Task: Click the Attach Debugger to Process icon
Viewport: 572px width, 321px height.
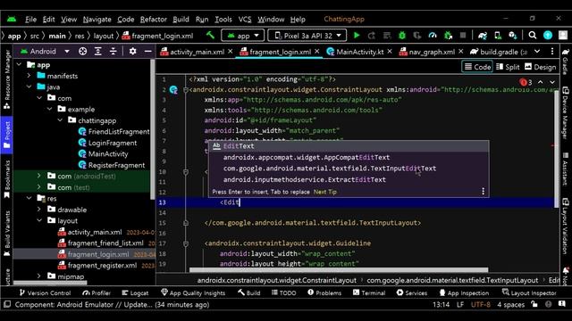Action: pyautogui.click(x=448, y=36)
